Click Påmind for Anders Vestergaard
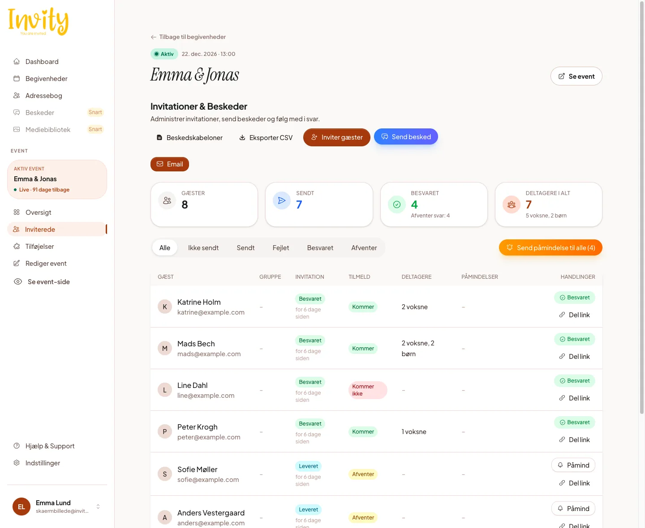Screen dimensions: 645x528 (573, 509)
